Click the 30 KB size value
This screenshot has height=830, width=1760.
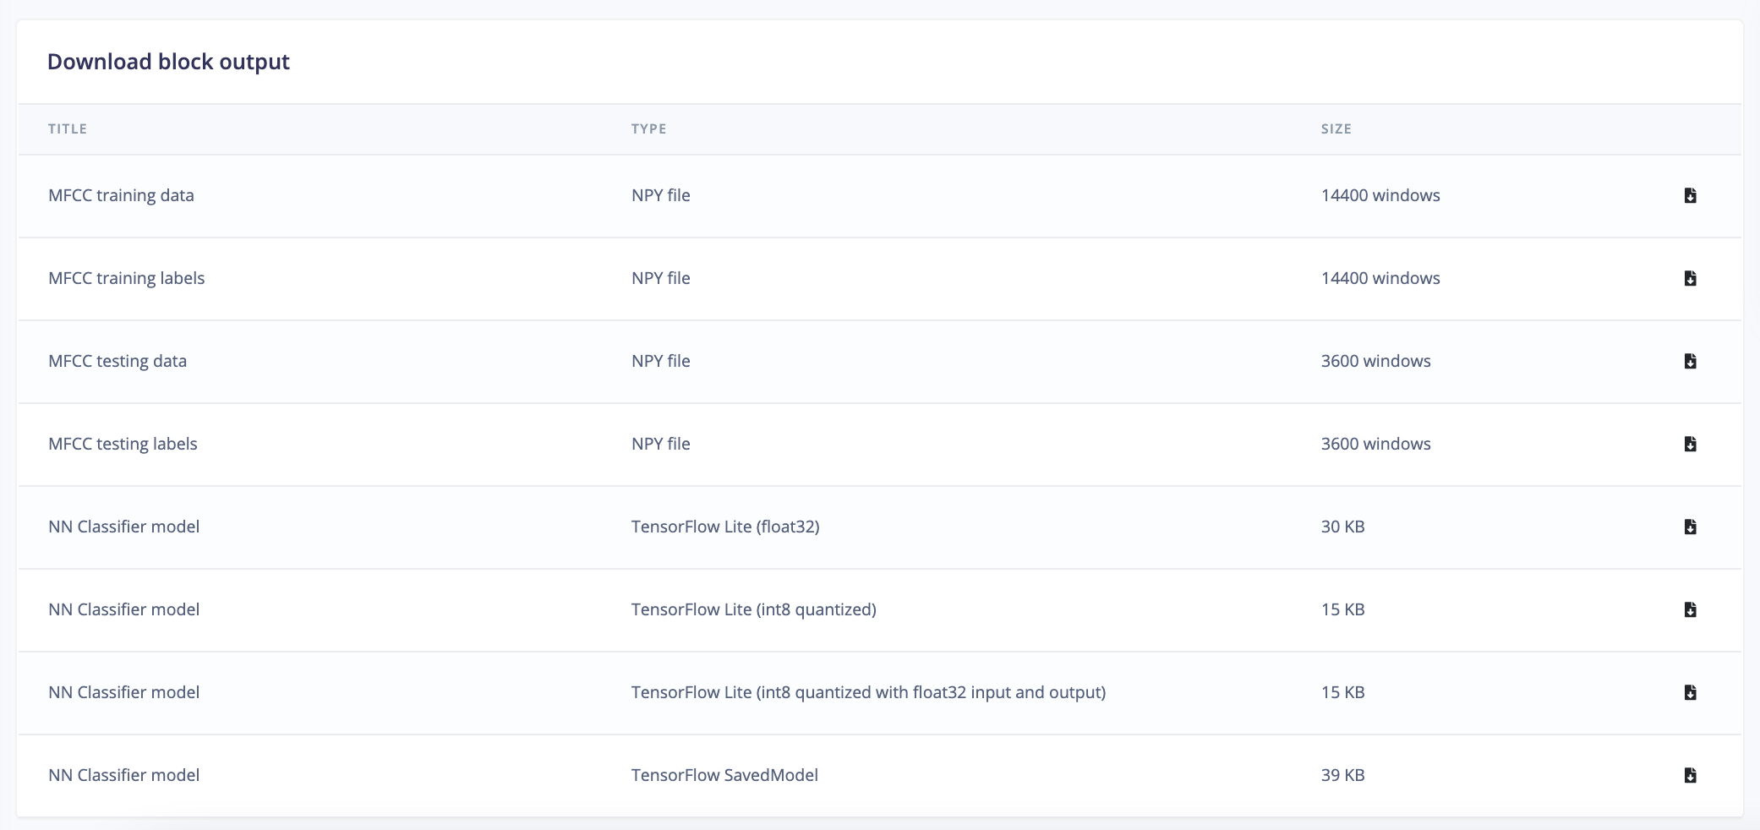1343,527
